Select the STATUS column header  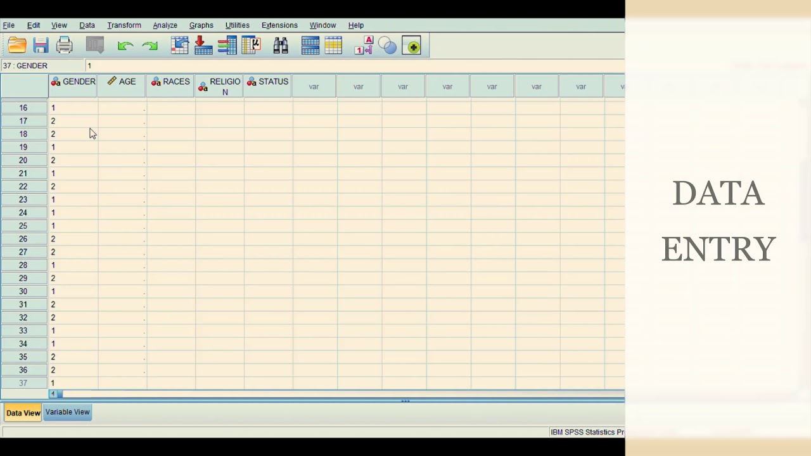268,86
